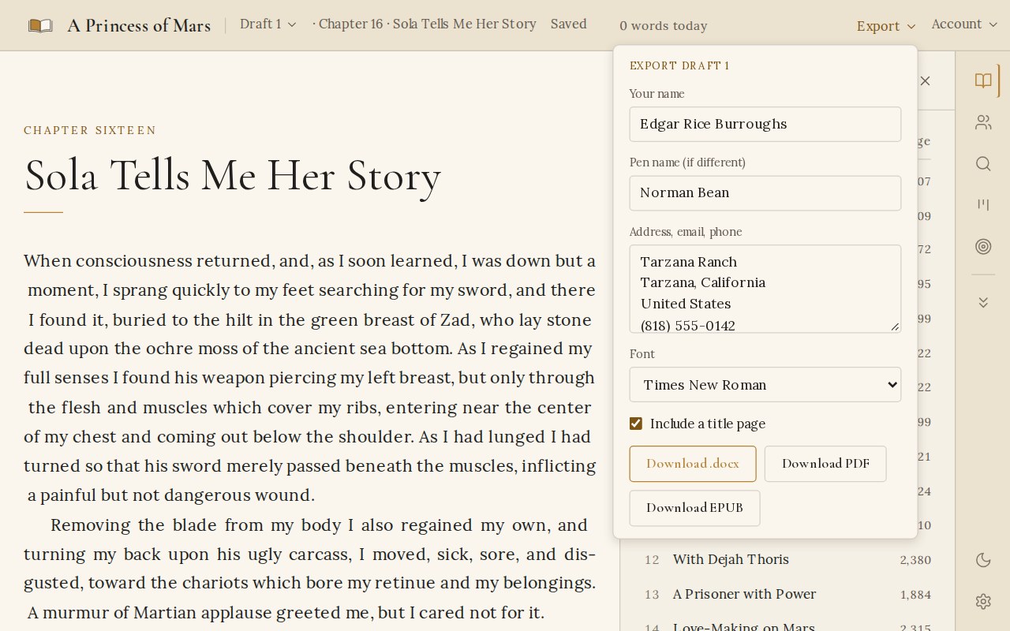Viewport: 1010px width, 631px height.
Task: Open the Account menu
Action: pyautogui.click(x=964, y=24)
